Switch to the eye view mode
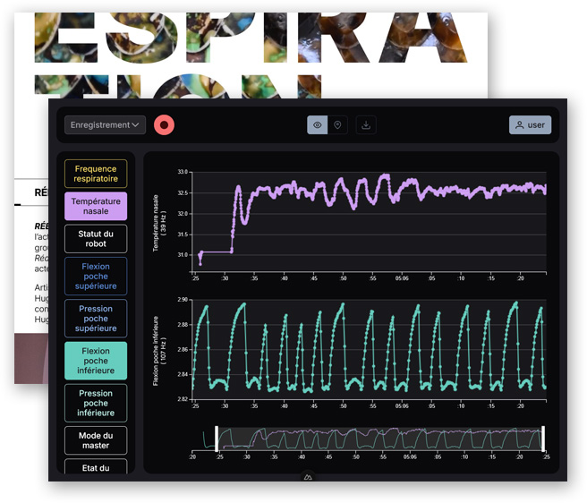 pos(317,125)
